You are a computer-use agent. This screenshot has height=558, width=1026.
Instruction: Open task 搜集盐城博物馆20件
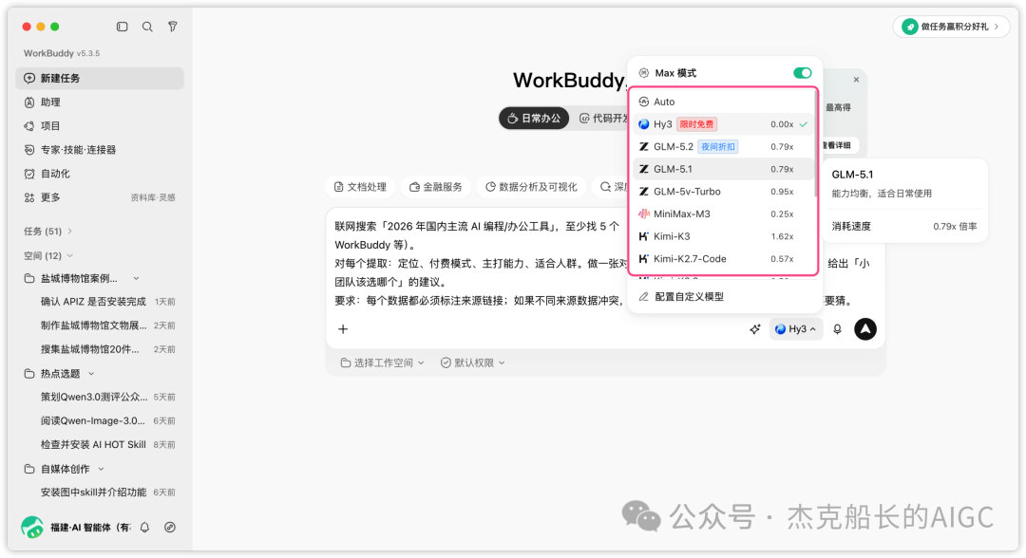(x=100, y=349)
